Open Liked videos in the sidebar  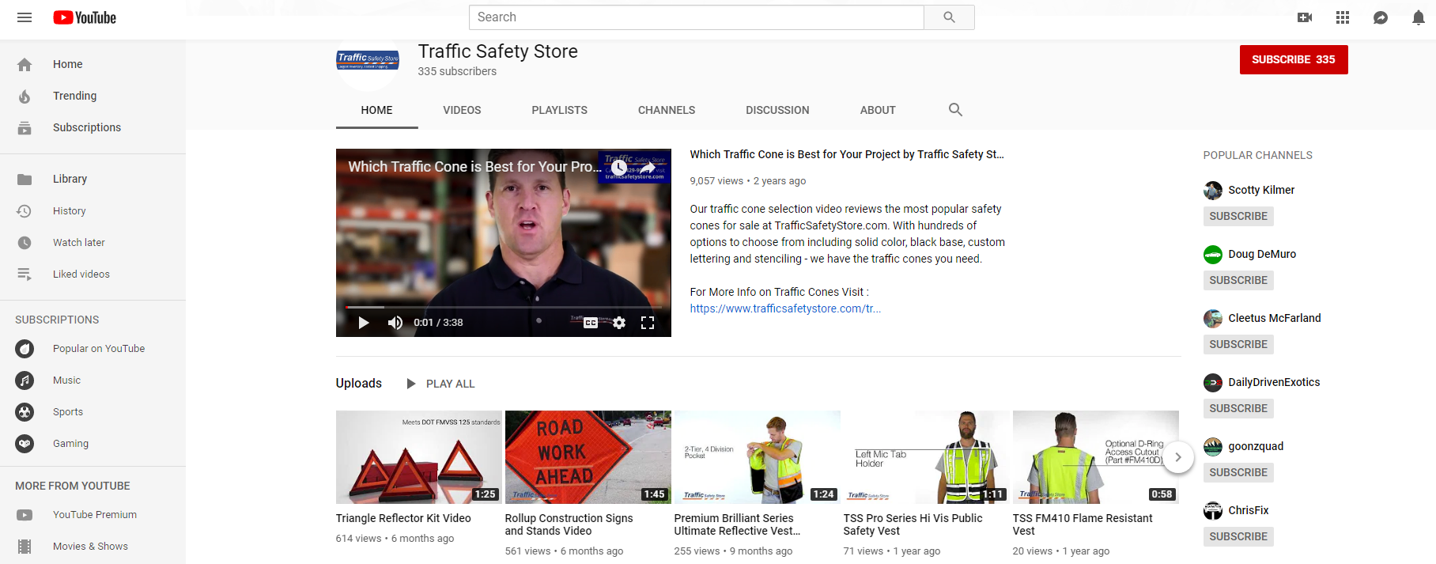(93, 274)
